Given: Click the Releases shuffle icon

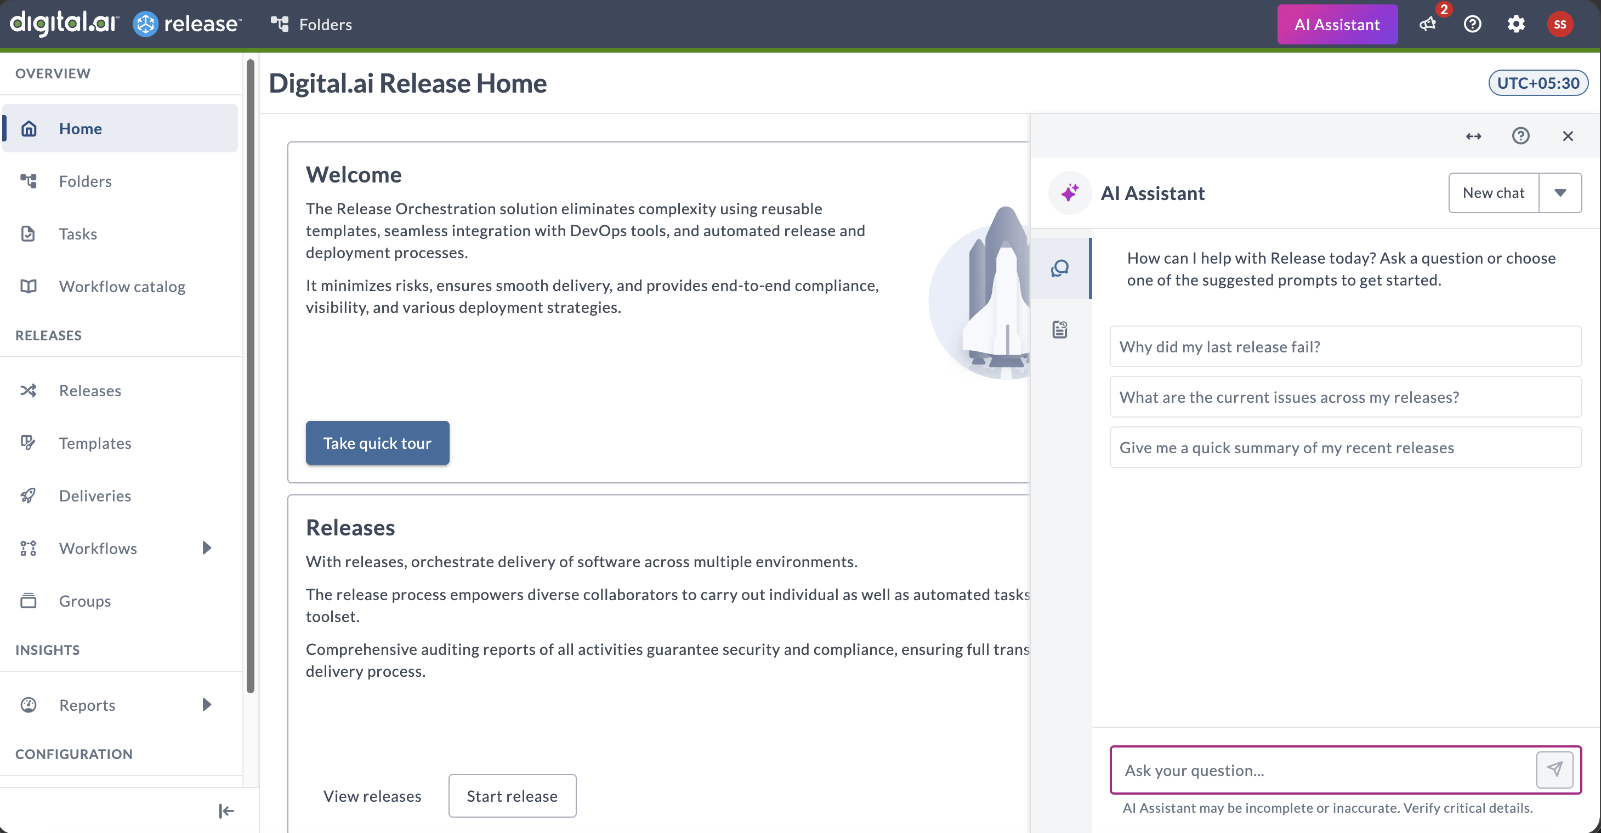Looking at the screenshot, I should 29,390.
